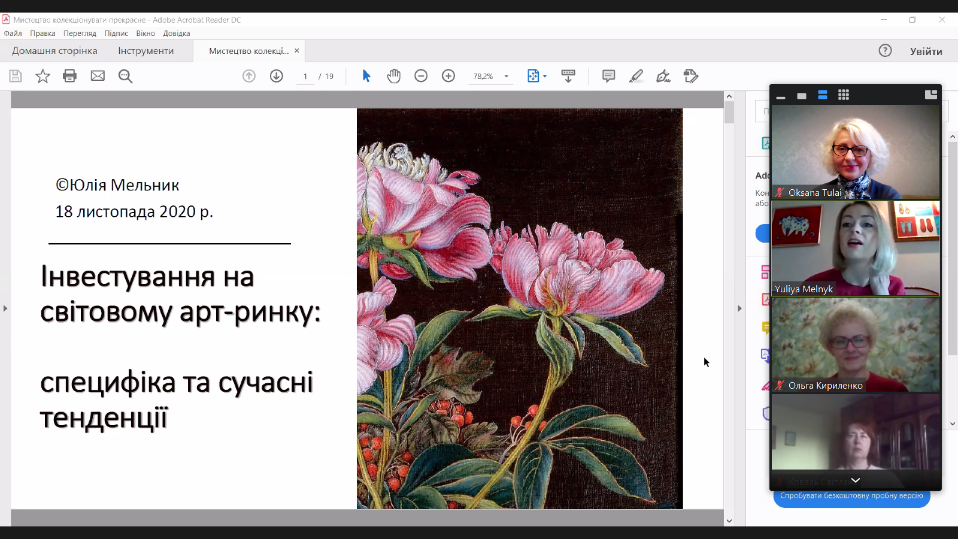Click the Увійти sign-in button
Screen dimensions: 958x539
[x=926, y=52]
